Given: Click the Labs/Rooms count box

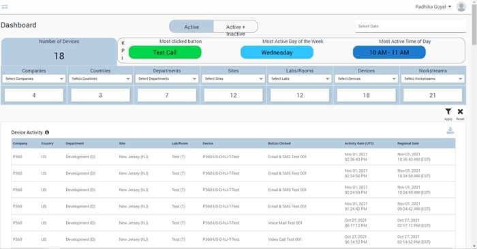Looking at the screenshot, I should [300, 95].
